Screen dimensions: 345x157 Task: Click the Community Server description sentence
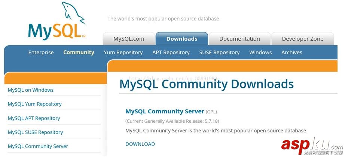point(216,131)
